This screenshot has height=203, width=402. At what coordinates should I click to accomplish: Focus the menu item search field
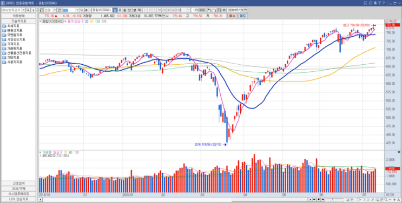pos(11,10)
